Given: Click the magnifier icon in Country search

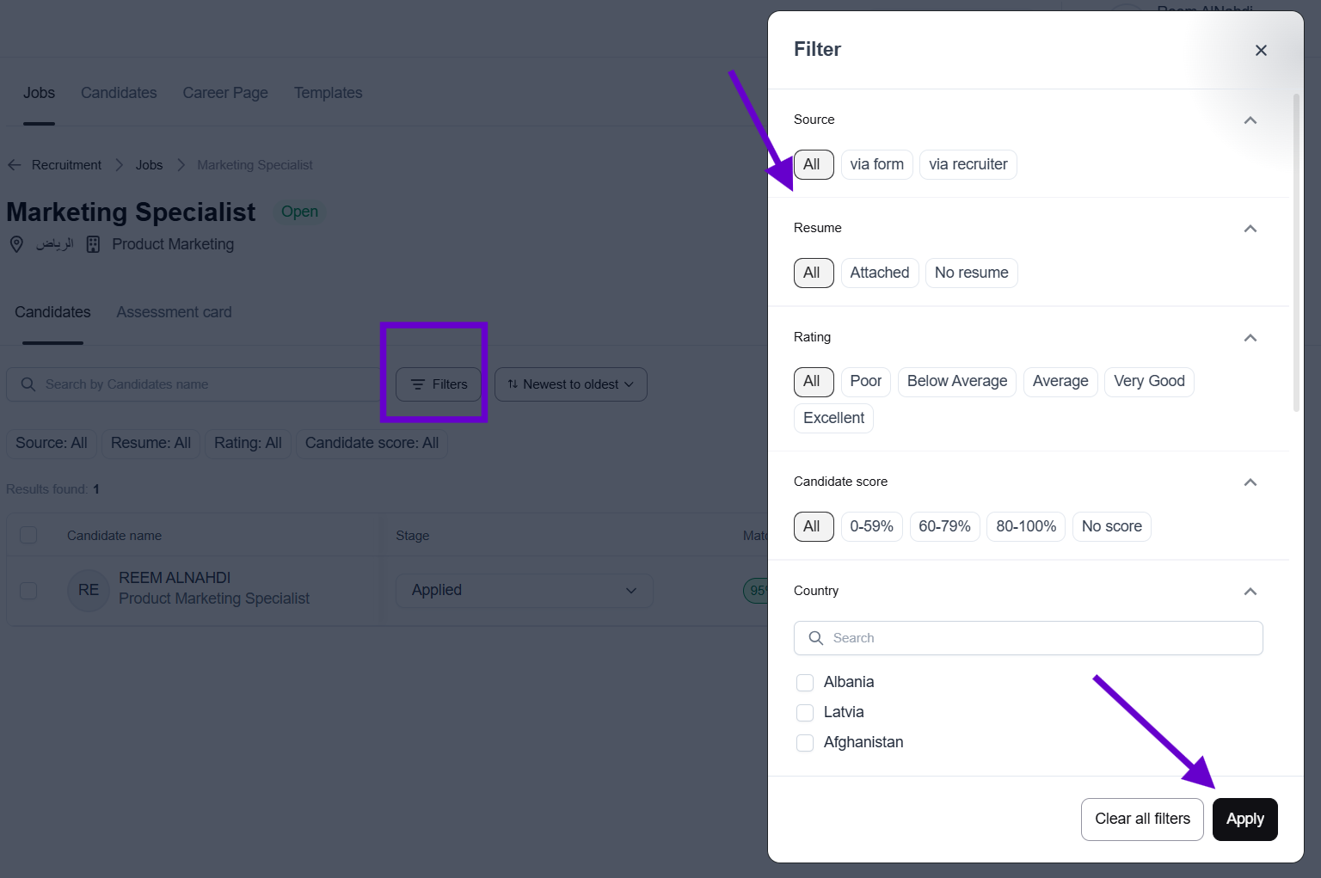Looking at the screenshot, I should pyautogui.click(x=816, y=638).
